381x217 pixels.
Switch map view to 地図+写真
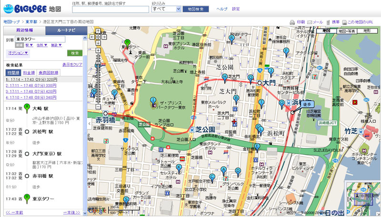pos(346,31)
